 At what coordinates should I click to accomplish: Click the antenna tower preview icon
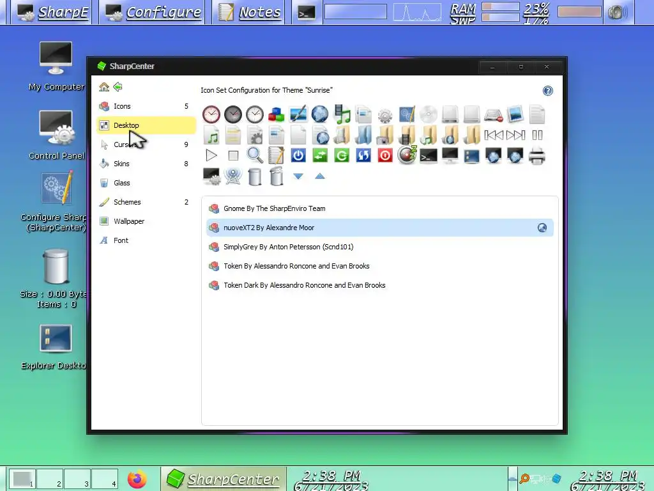(x=233, y=176)
